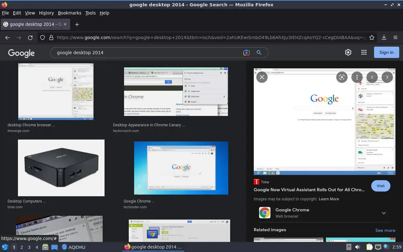Open the file manager taskbar icon
The width and height of the screenshot is (403, 252).
pyautogui.click(x=45, y=247)
